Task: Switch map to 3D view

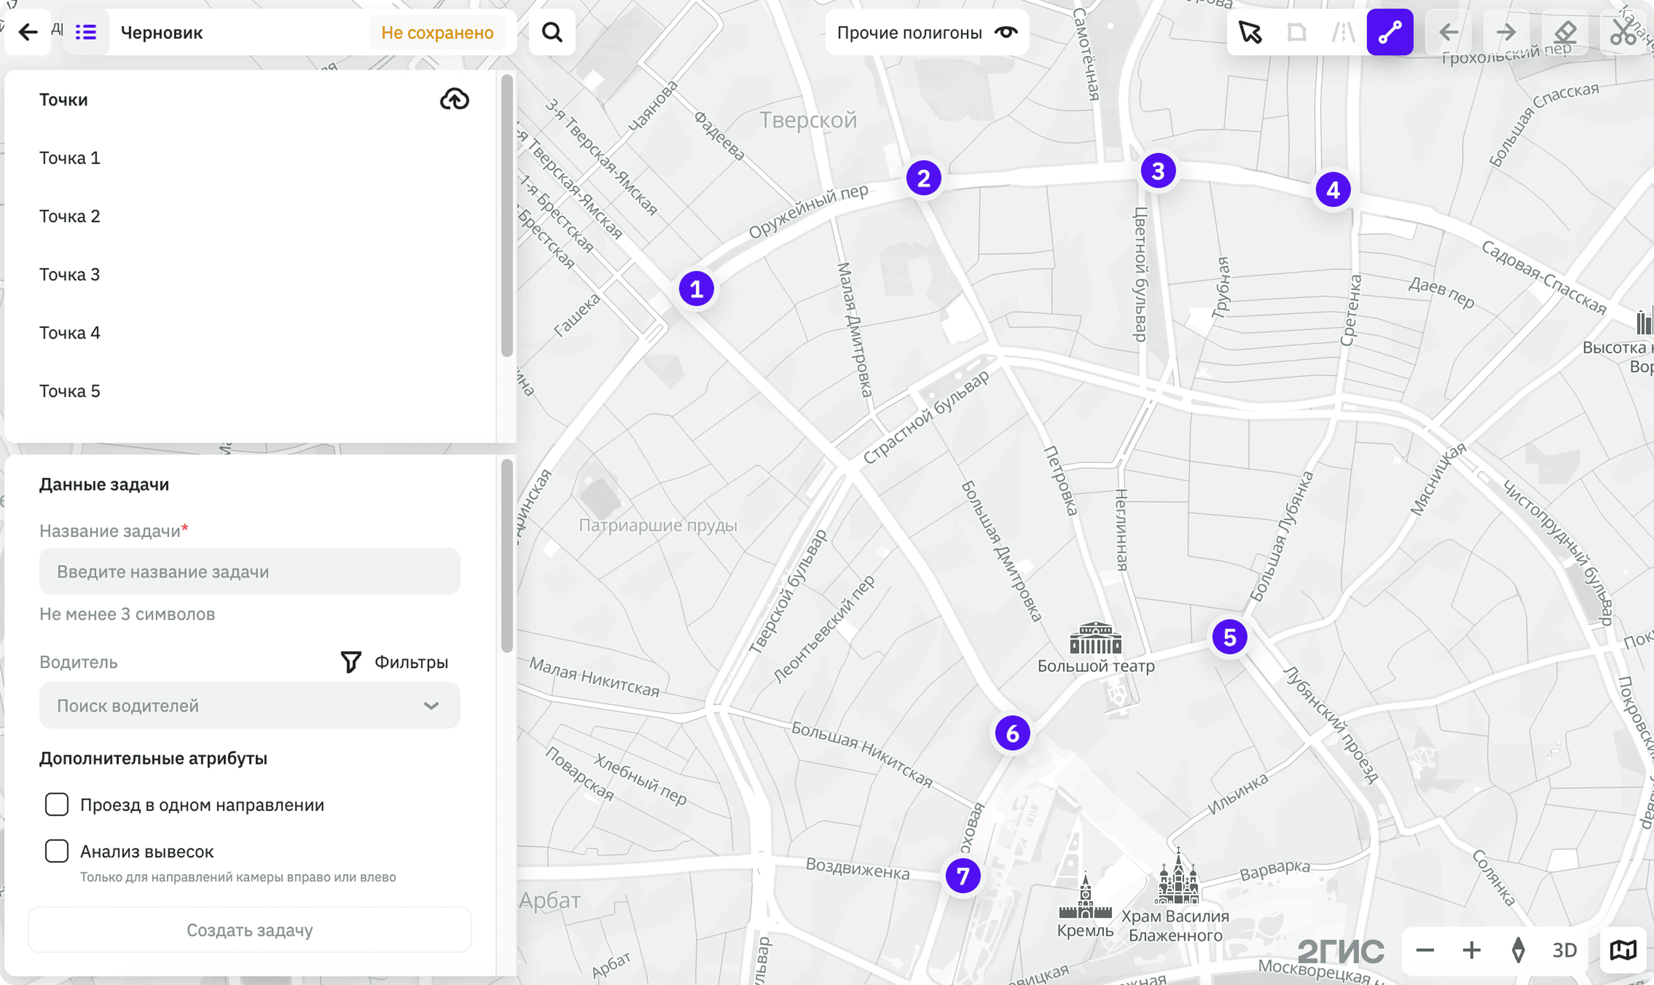Action: tap(1565, 951)
